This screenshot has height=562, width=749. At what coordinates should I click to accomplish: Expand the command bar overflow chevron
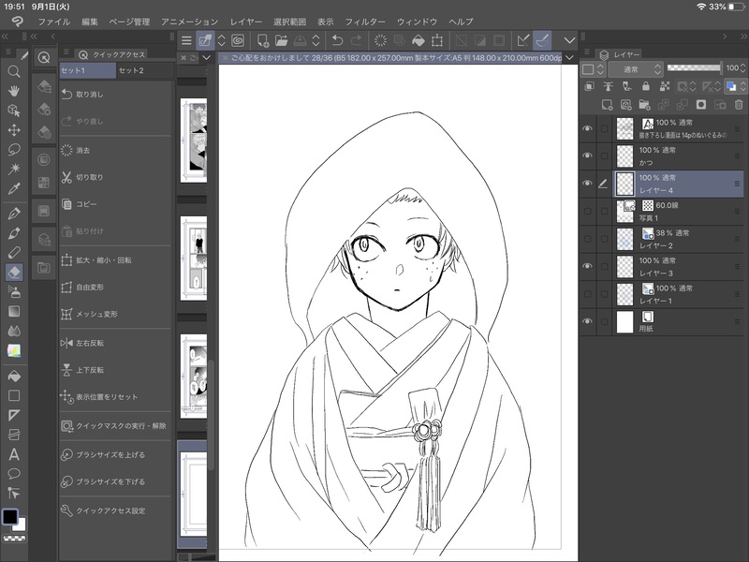pos(569,40)
